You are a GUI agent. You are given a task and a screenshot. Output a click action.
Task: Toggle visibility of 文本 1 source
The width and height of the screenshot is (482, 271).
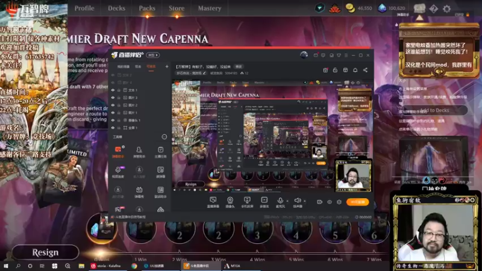pos(113,90)
